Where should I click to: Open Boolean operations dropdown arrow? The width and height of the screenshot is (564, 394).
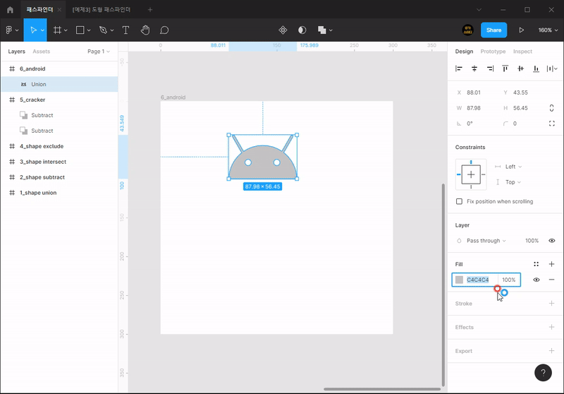point(331,30)
